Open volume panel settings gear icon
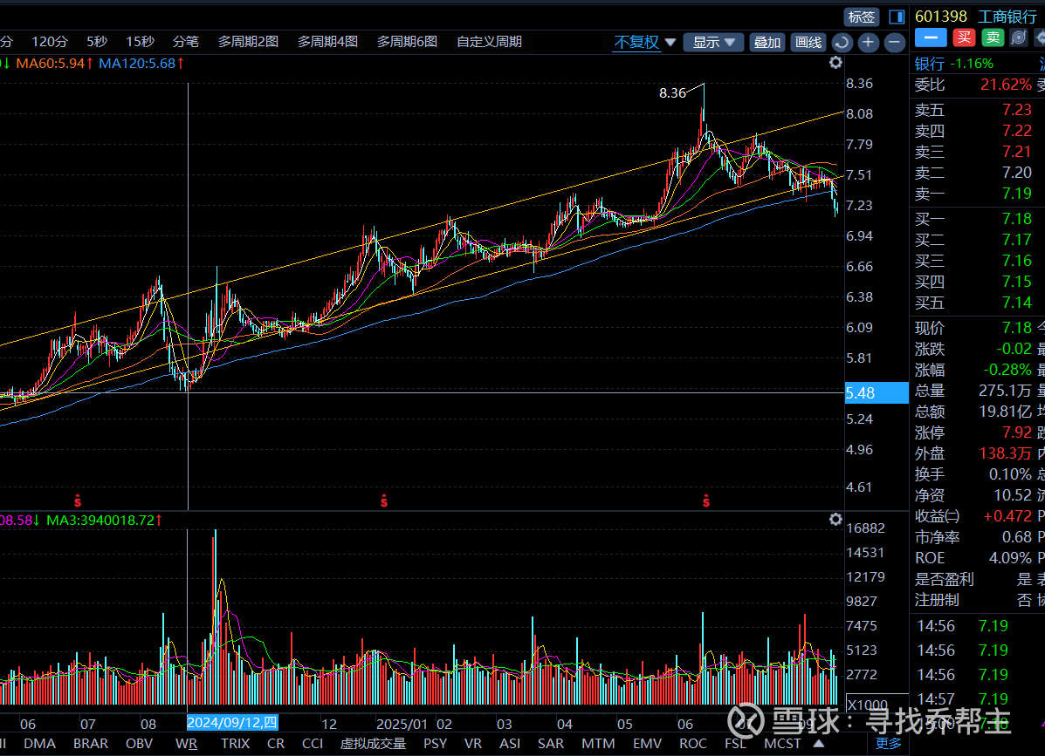1045x756 pixels. click(x=835, y=519)
